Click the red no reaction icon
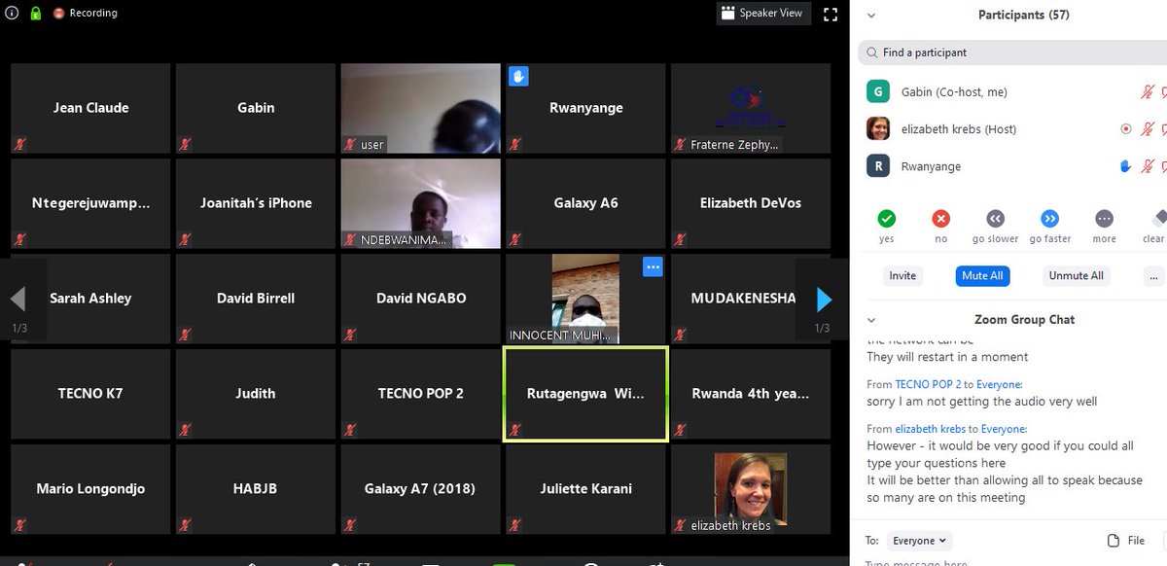 point(940,219)
